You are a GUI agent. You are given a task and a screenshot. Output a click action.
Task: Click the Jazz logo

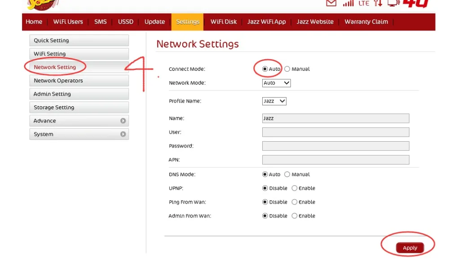click(x=42, y=4)
